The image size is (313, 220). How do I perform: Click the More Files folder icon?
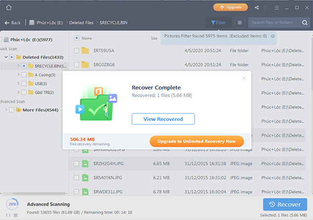19,110
